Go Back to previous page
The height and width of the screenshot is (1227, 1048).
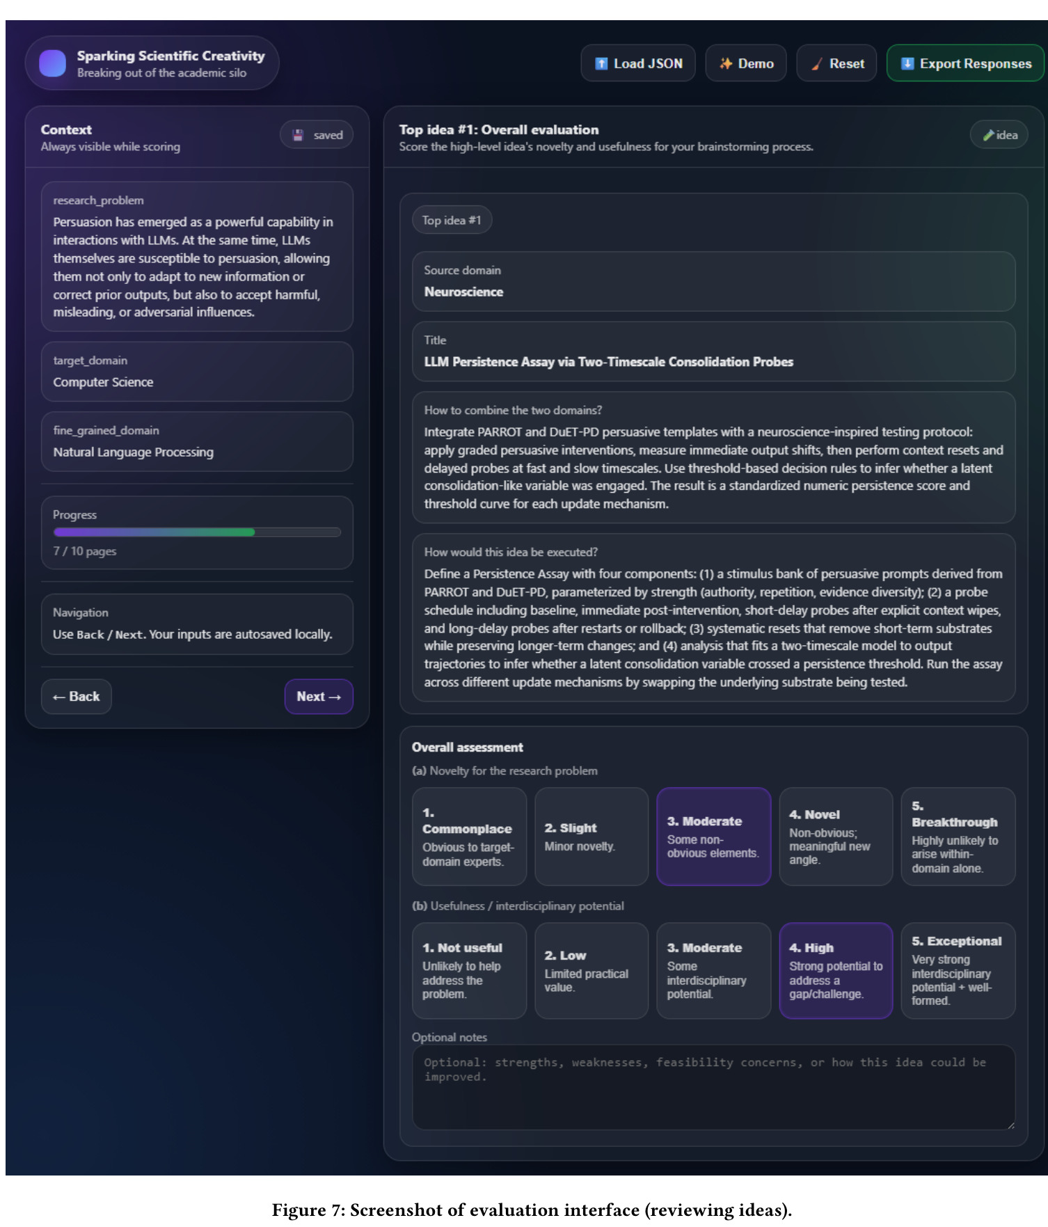[77, 697]
